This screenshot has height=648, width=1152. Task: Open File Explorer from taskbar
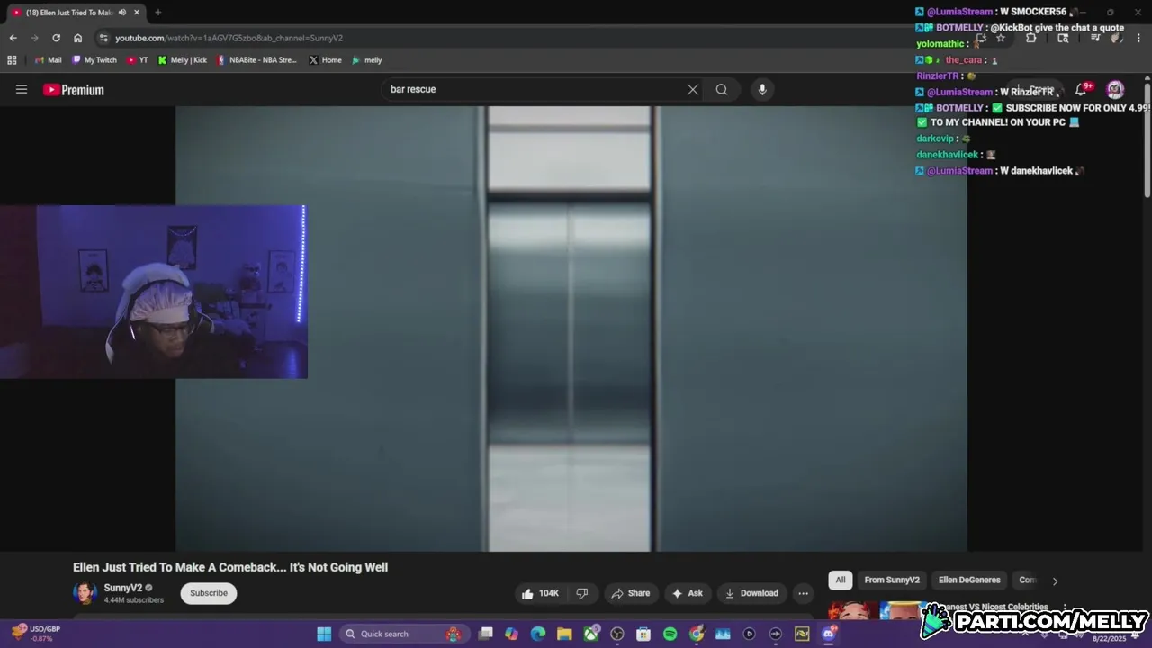(x=564, y=634)
